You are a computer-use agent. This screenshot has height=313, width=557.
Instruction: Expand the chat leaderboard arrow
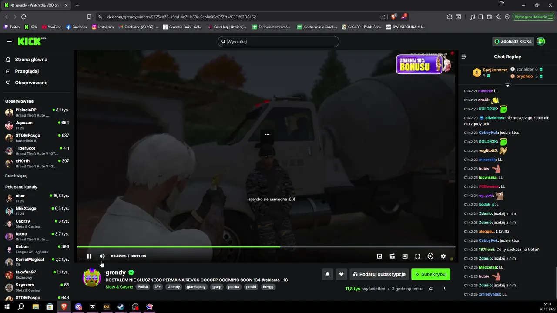point(507,84)
